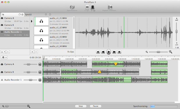Increase waveform gain at top icon
The image size is (180, 109).
pyautogui.click(x=177, y=19)
